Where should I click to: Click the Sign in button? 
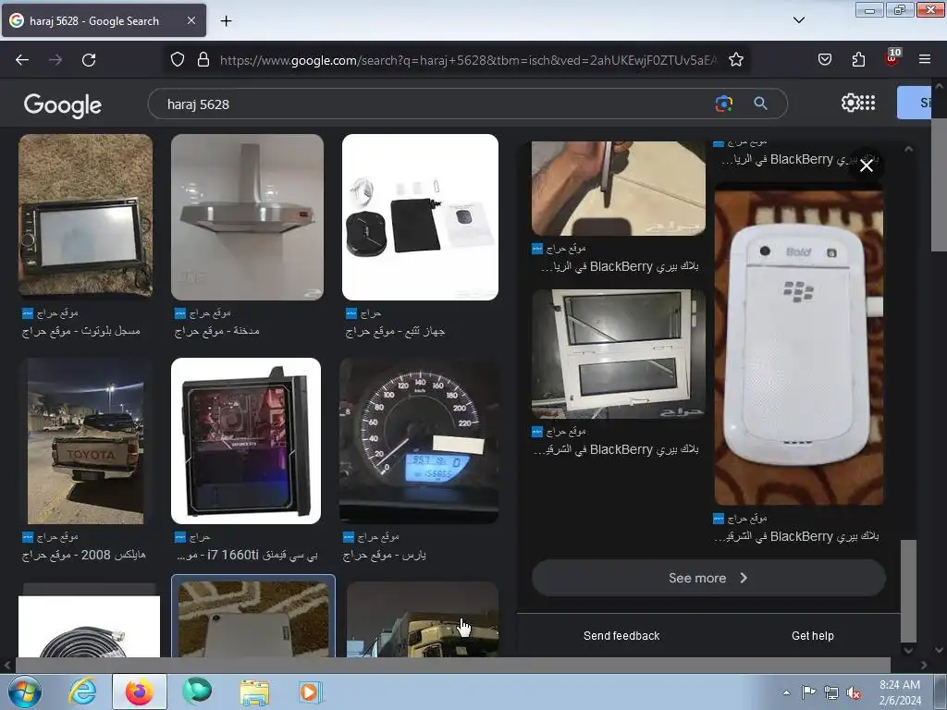pos(915,103)
